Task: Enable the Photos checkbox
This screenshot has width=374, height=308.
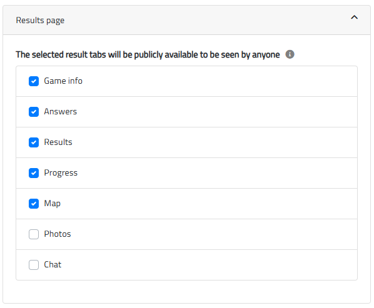Action: [x=34, y=234]
